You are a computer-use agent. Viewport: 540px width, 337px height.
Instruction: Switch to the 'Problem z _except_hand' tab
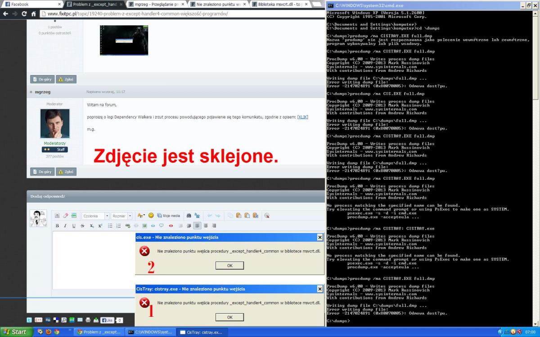94,4
